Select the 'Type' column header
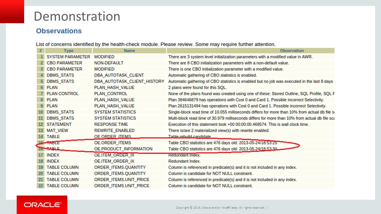This screenshot has height=214, width=381. pos(69,51)
